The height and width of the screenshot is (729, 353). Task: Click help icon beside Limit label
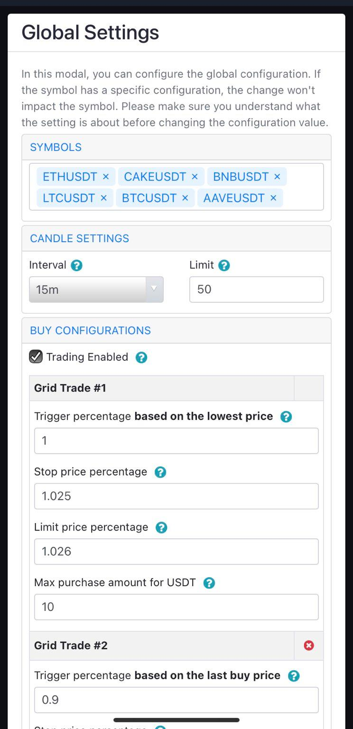[x=224, y=265]
